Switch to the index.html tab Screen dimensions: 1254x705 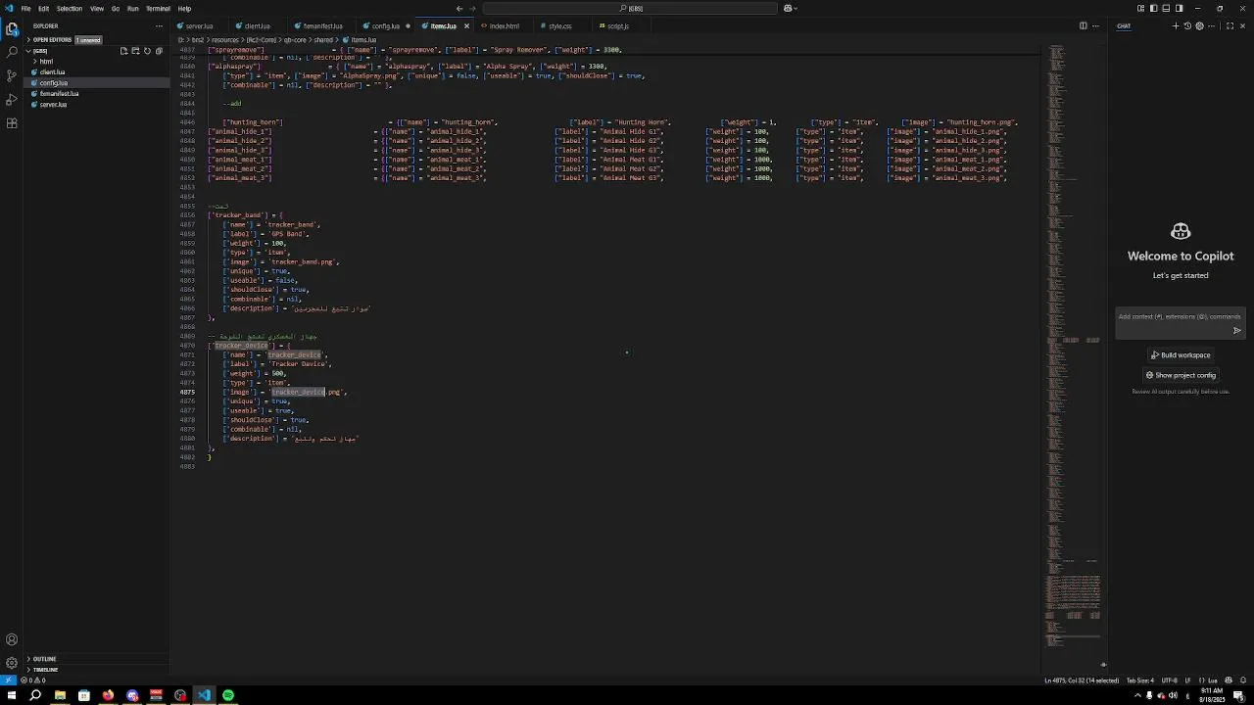pyautogui.click(x=505, y=26)
